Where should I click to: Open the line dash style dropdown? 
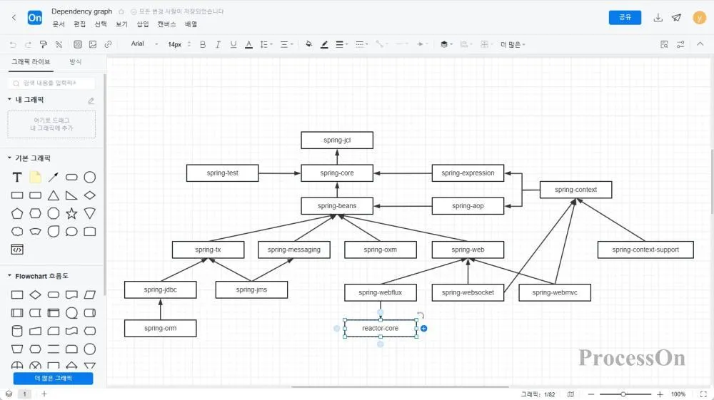[361, 44]
